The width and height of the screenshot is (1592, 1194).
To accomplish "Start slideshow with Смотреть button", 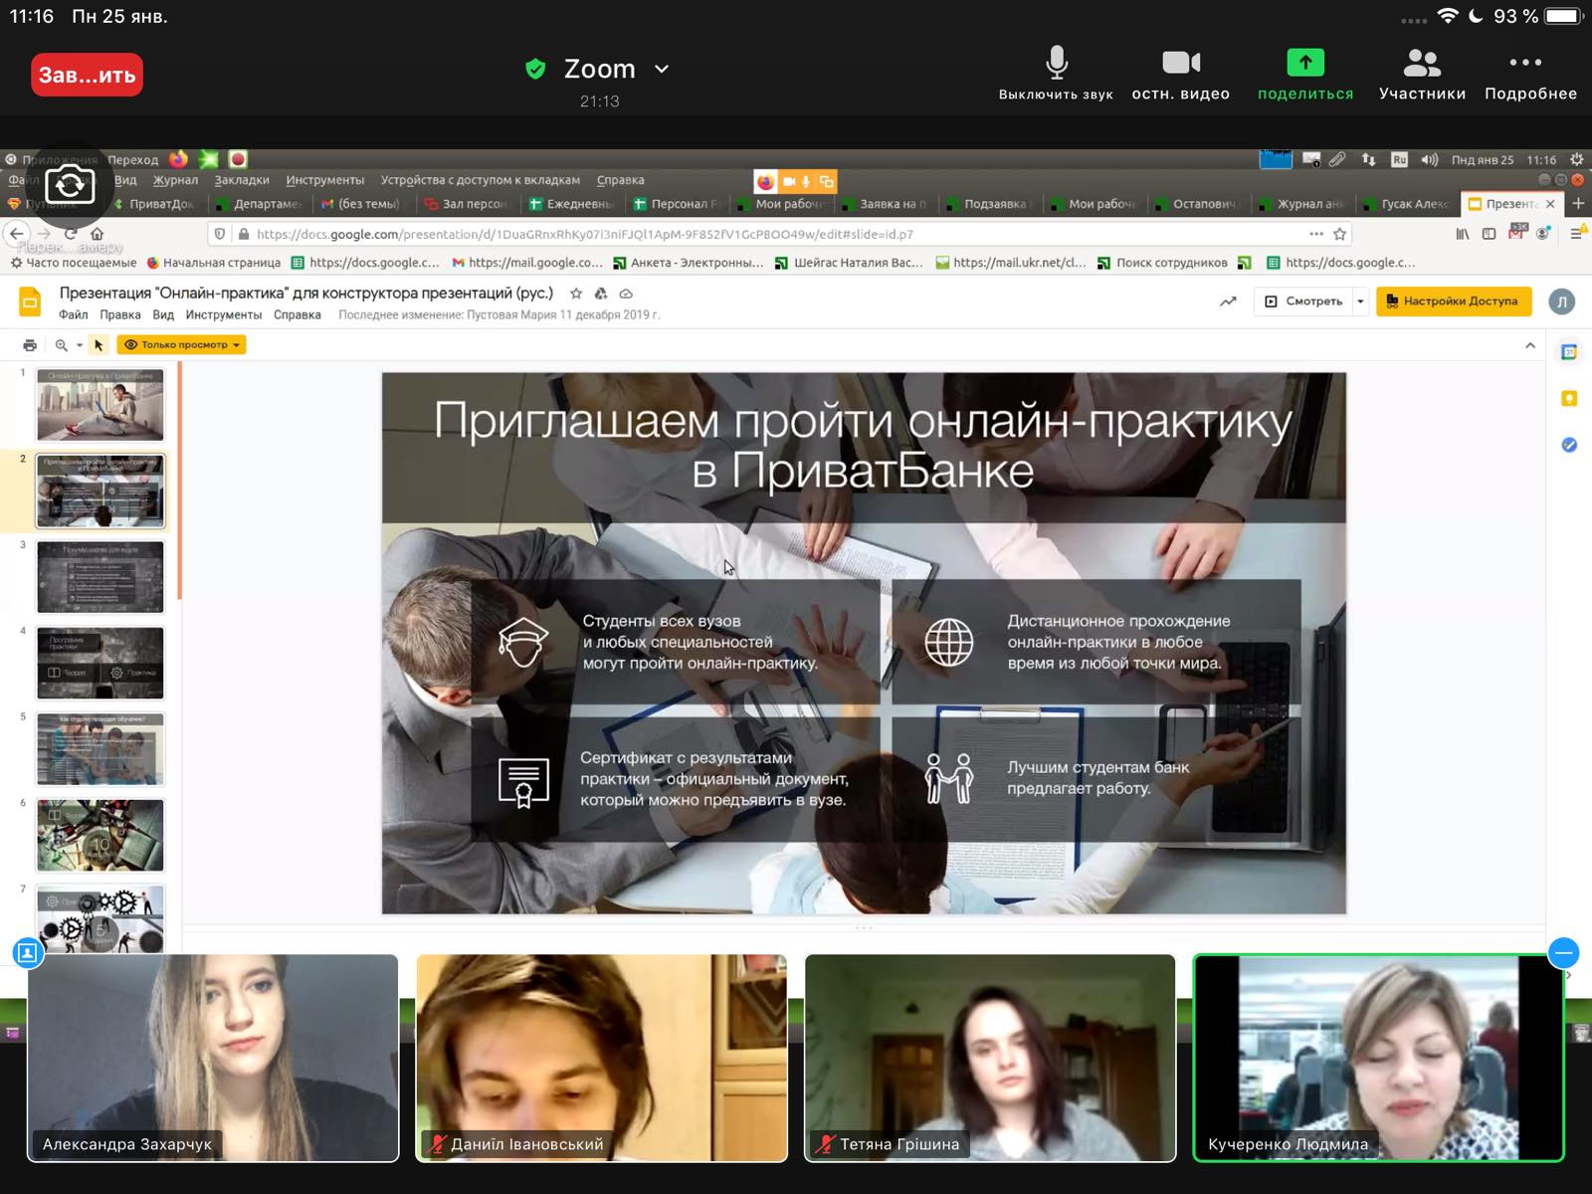I will pos(1303,301).
